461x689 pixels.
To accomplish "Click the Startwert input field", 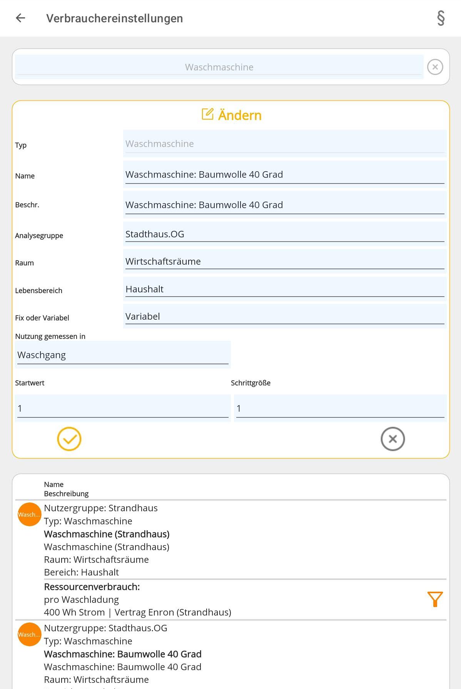I will pos(122,409).
